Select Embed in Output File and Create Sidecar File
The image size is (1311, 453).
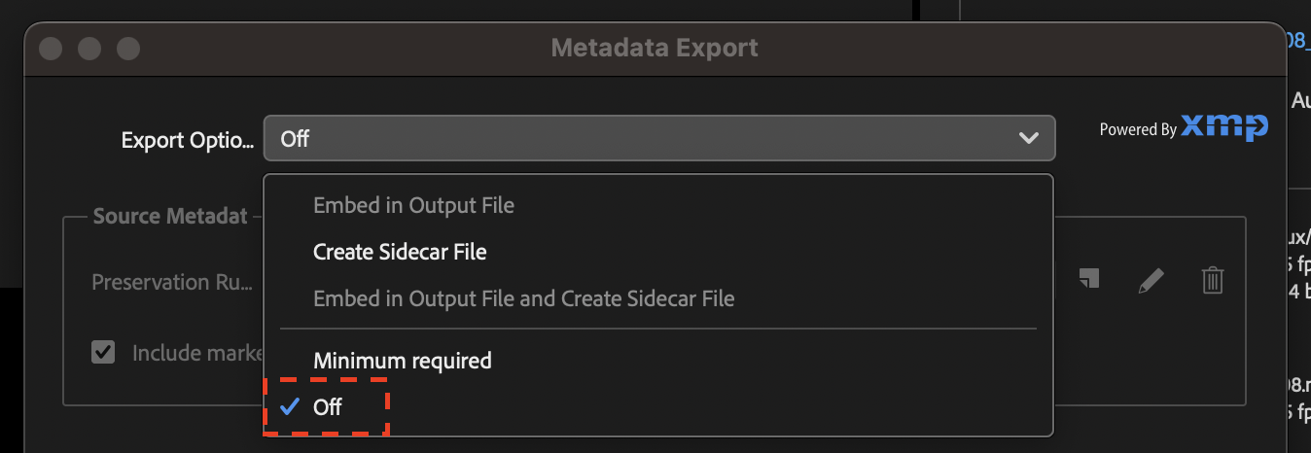(523, 299)
